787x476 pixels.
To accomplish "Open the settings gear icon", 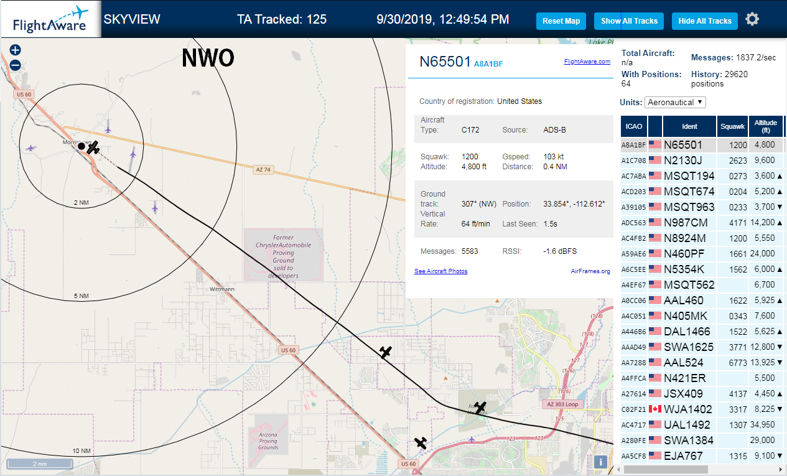I will point(752,19).
